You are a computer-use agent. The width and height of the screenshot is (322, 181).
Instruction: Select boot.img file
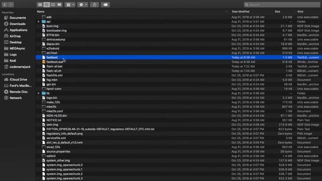pyautogui.click(x=52, y=26)
